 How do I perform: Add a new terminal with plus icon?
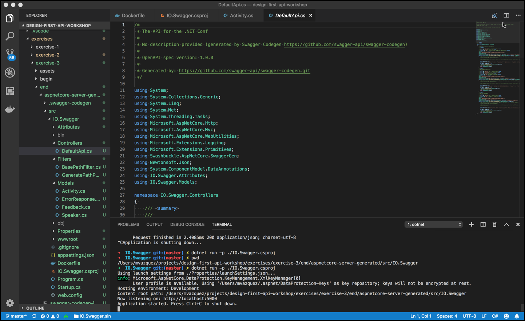(x=471, y=224)
